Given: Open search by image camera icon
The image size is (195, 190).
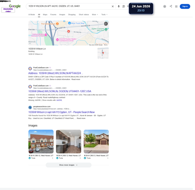Looking at the screenshot, I should coord(124,6).
